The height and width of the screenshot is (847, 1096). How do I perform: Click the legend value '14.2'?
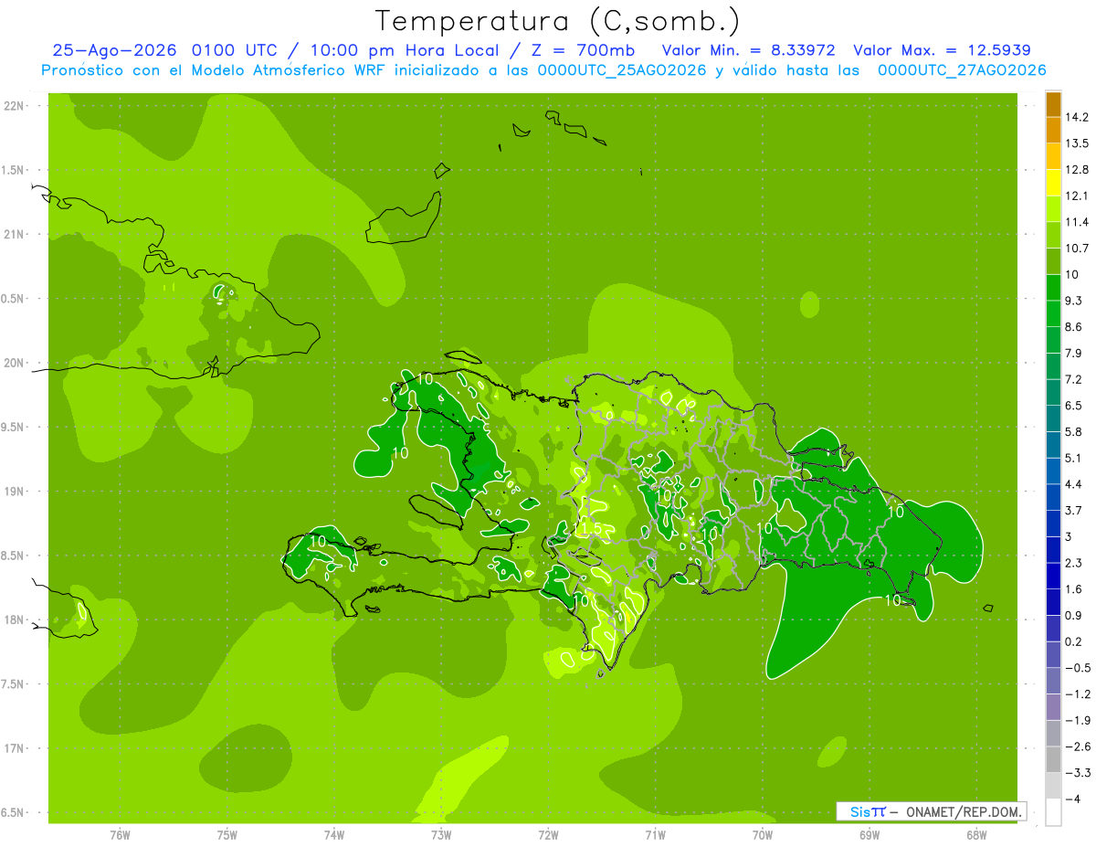tap(1078, 117)
